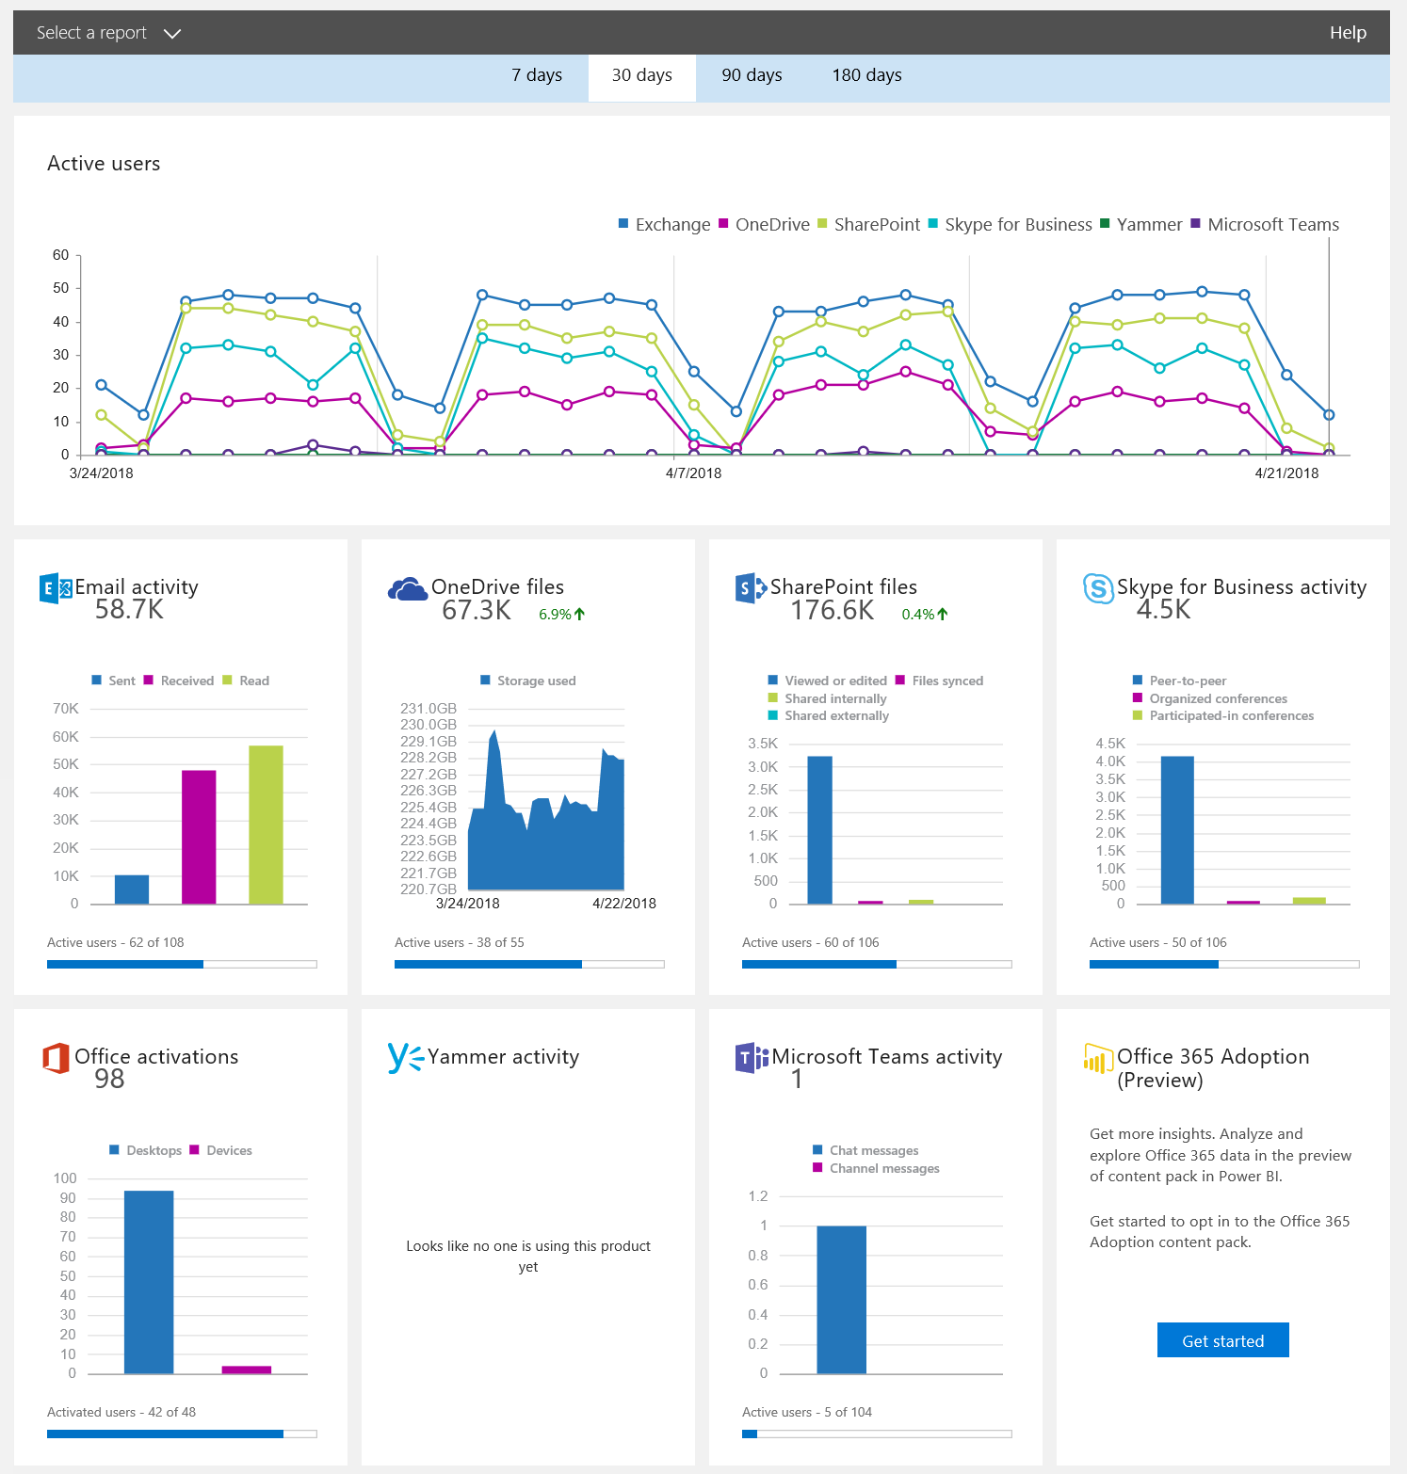The width and height of the screenshot is (1407, 1474).
Task: Toggle Storage used legend in OneDrive card
Action: coord(527,681)
